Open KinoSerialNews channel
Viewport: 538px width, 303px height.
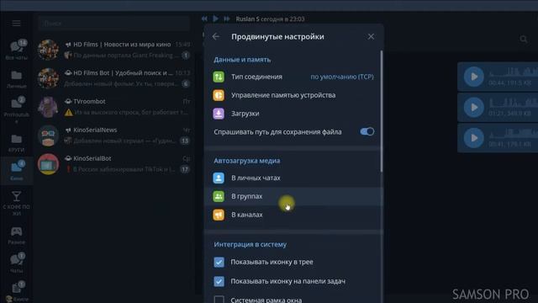(x=114, y=136)
